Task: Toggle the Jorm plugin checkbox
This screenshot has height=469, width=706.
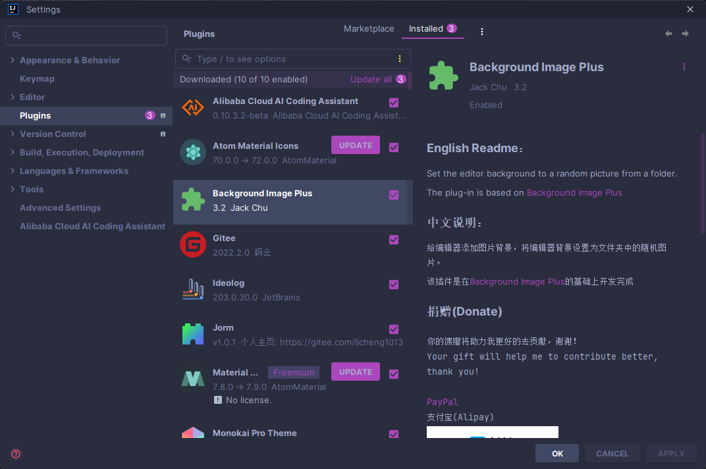Action: point(394,329)
